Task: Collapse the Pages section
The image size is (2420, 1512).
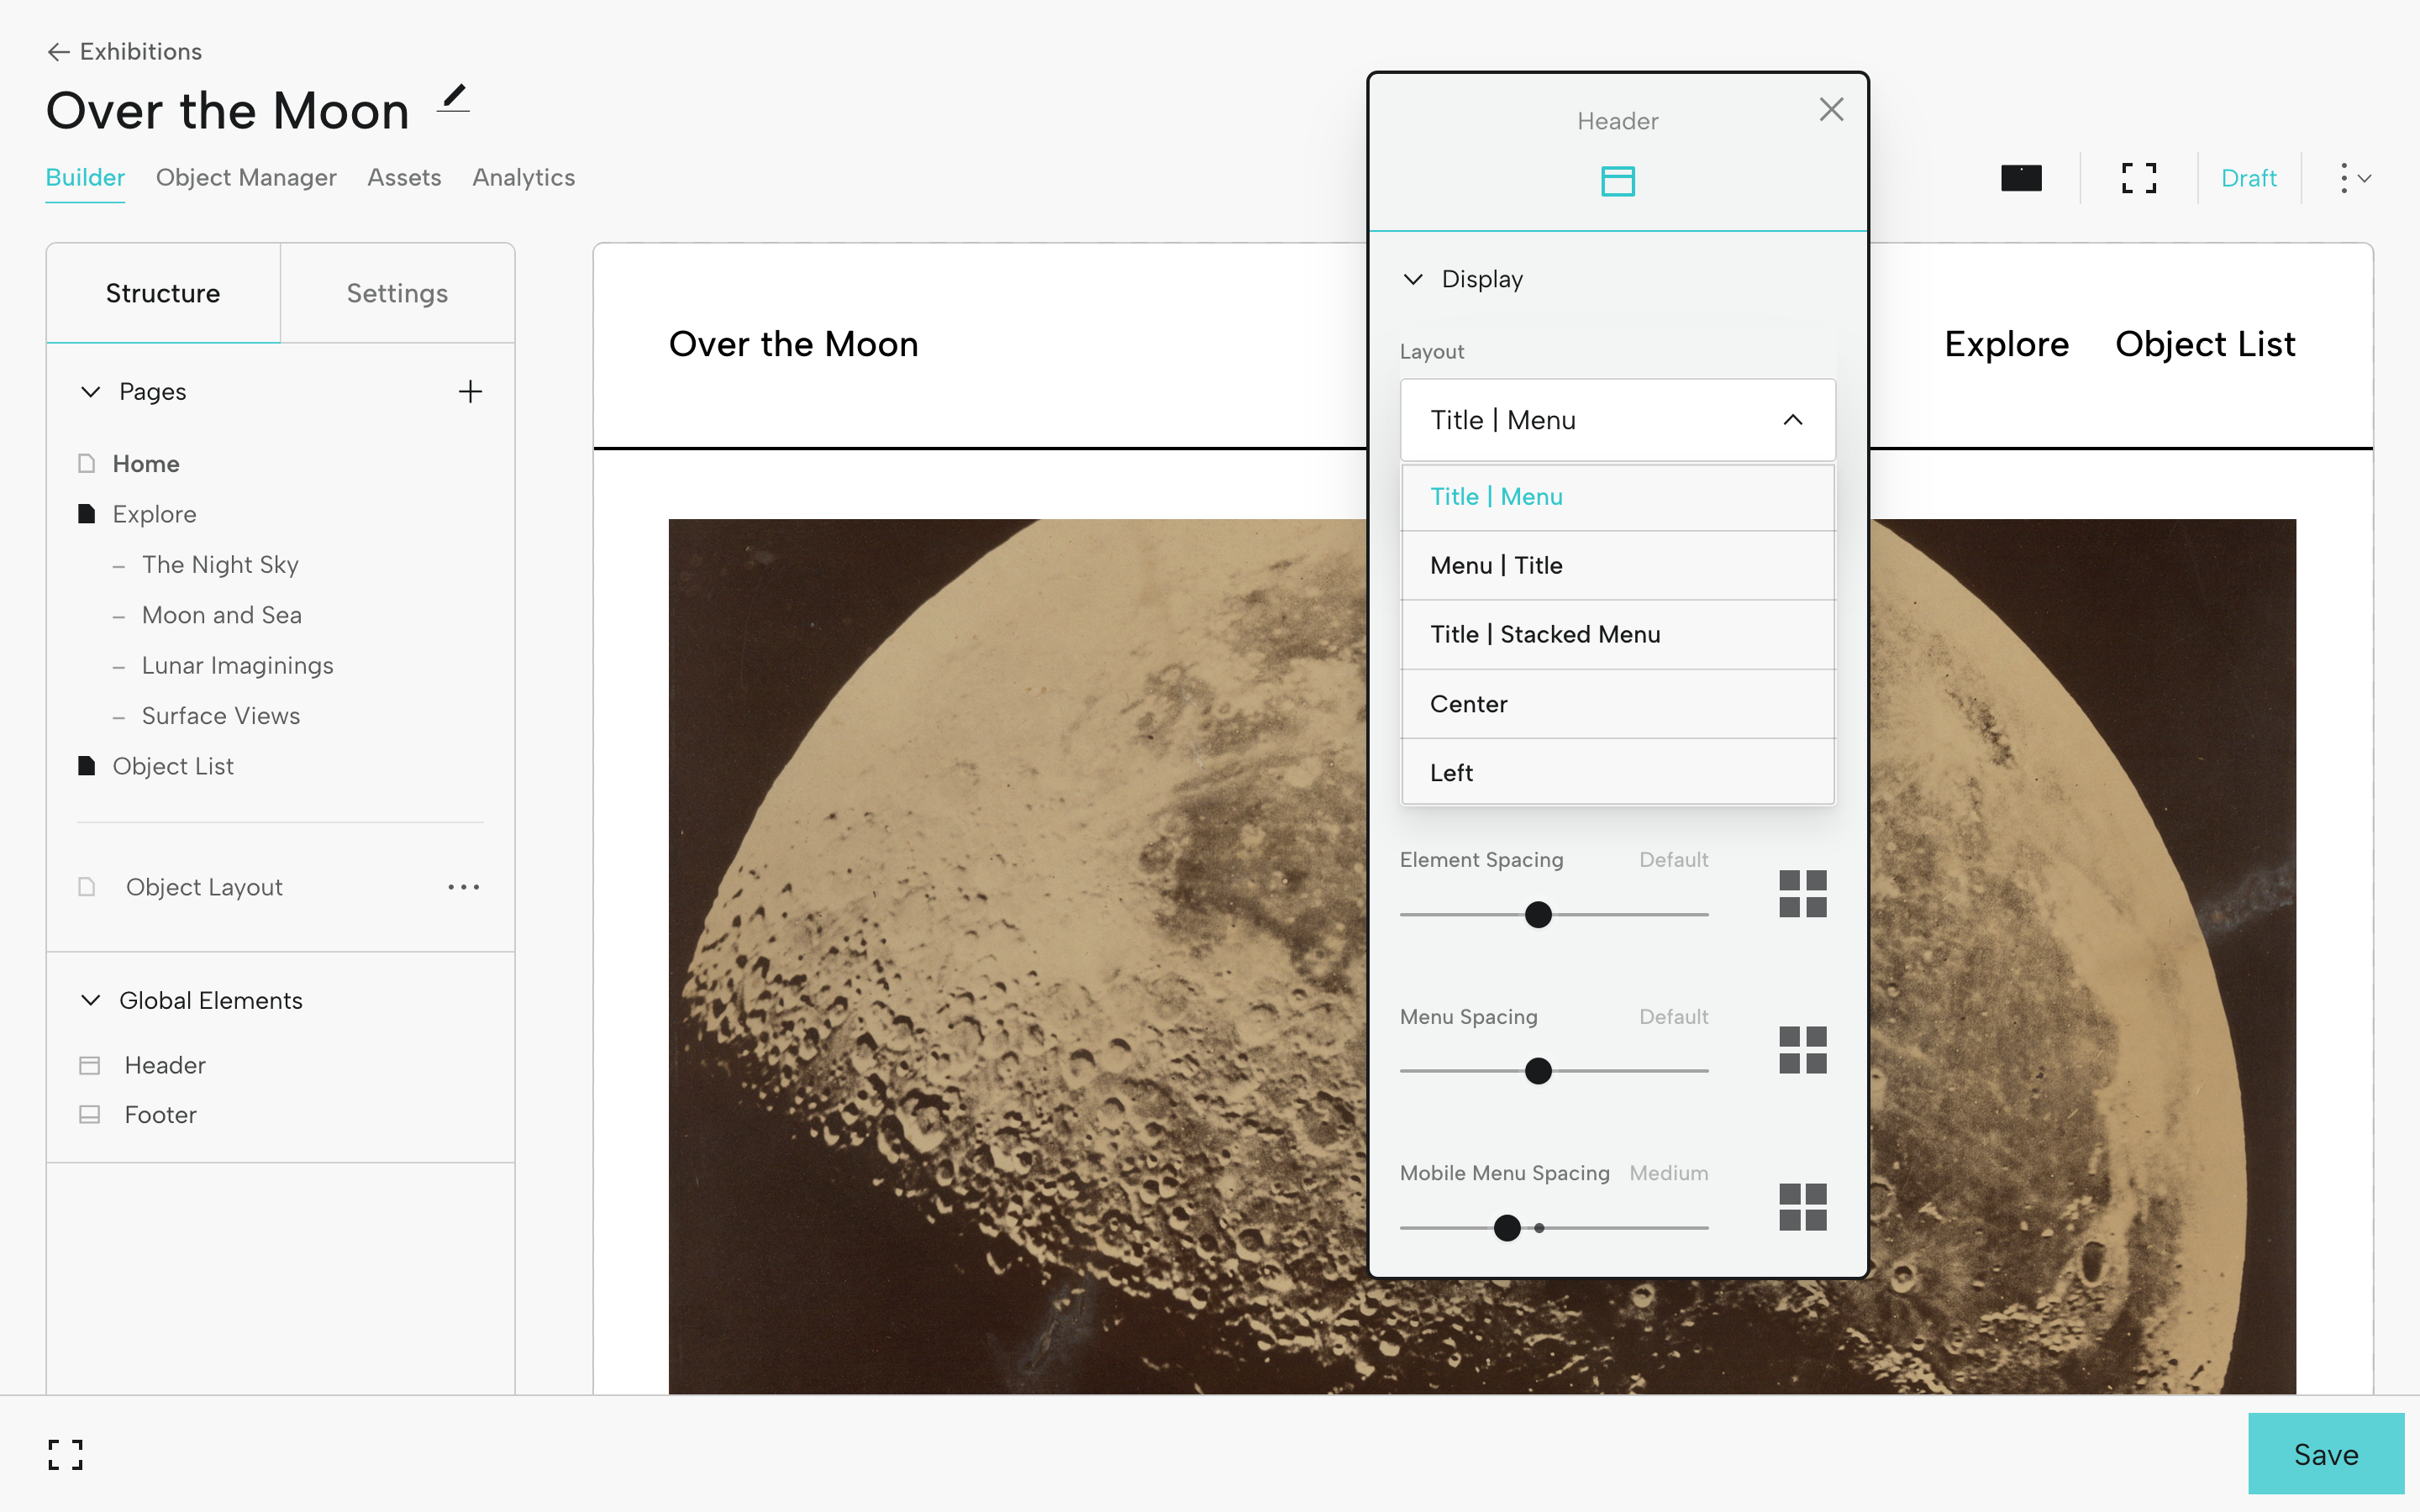Action: tap(91, 391)
